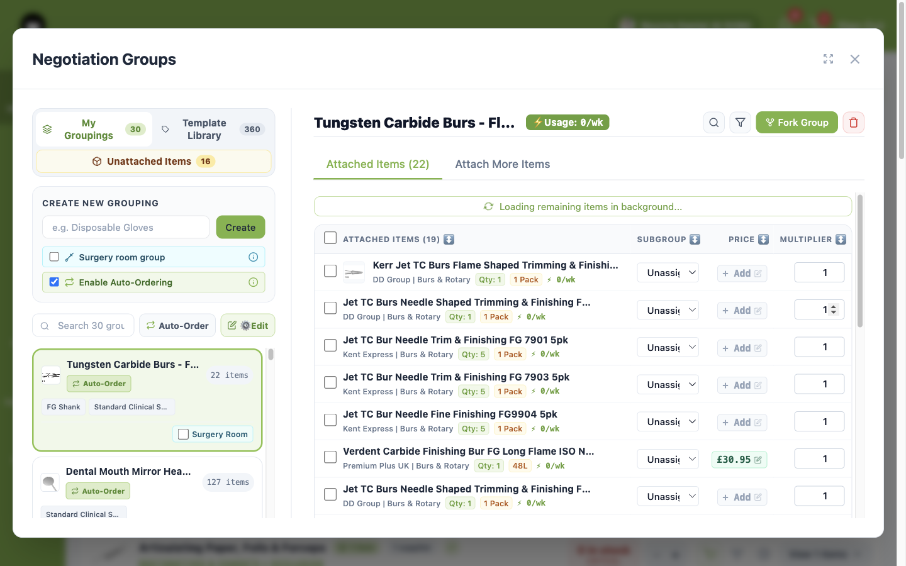Open Unattached Items list
This screenshot has width=906, height=566.
(154, 162)
